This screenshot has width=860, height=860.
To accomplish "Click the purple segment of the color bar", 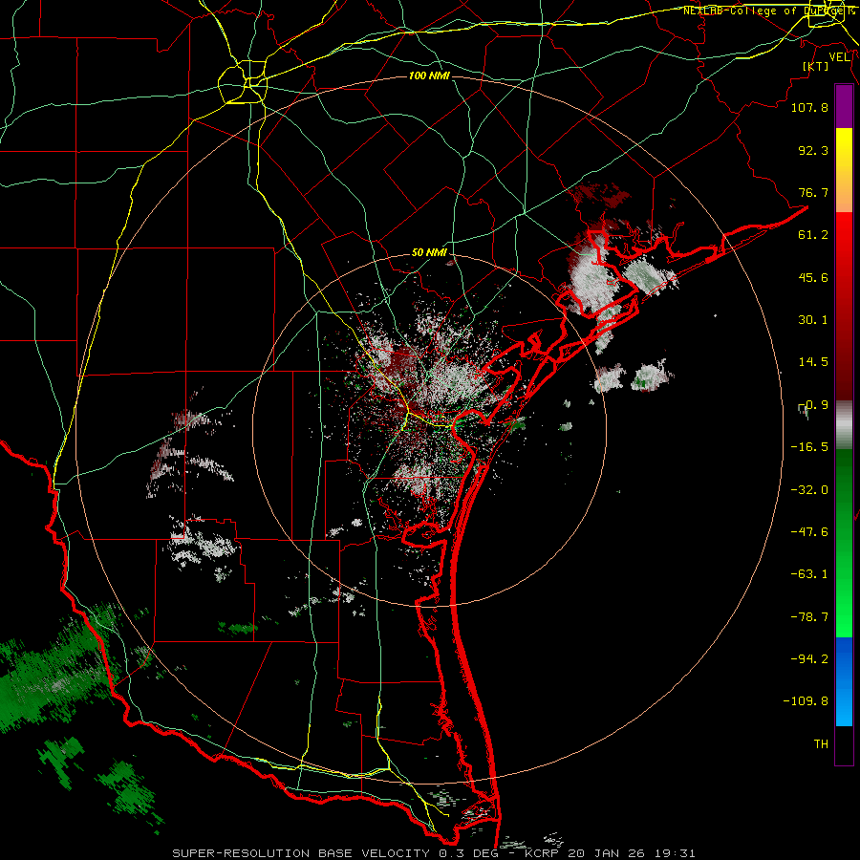I will 844,106.
